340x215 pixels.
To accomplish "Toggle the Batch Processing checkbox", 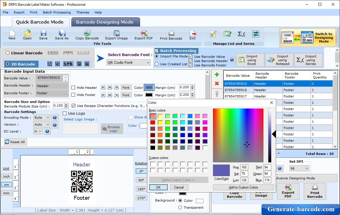I will 157,51.
